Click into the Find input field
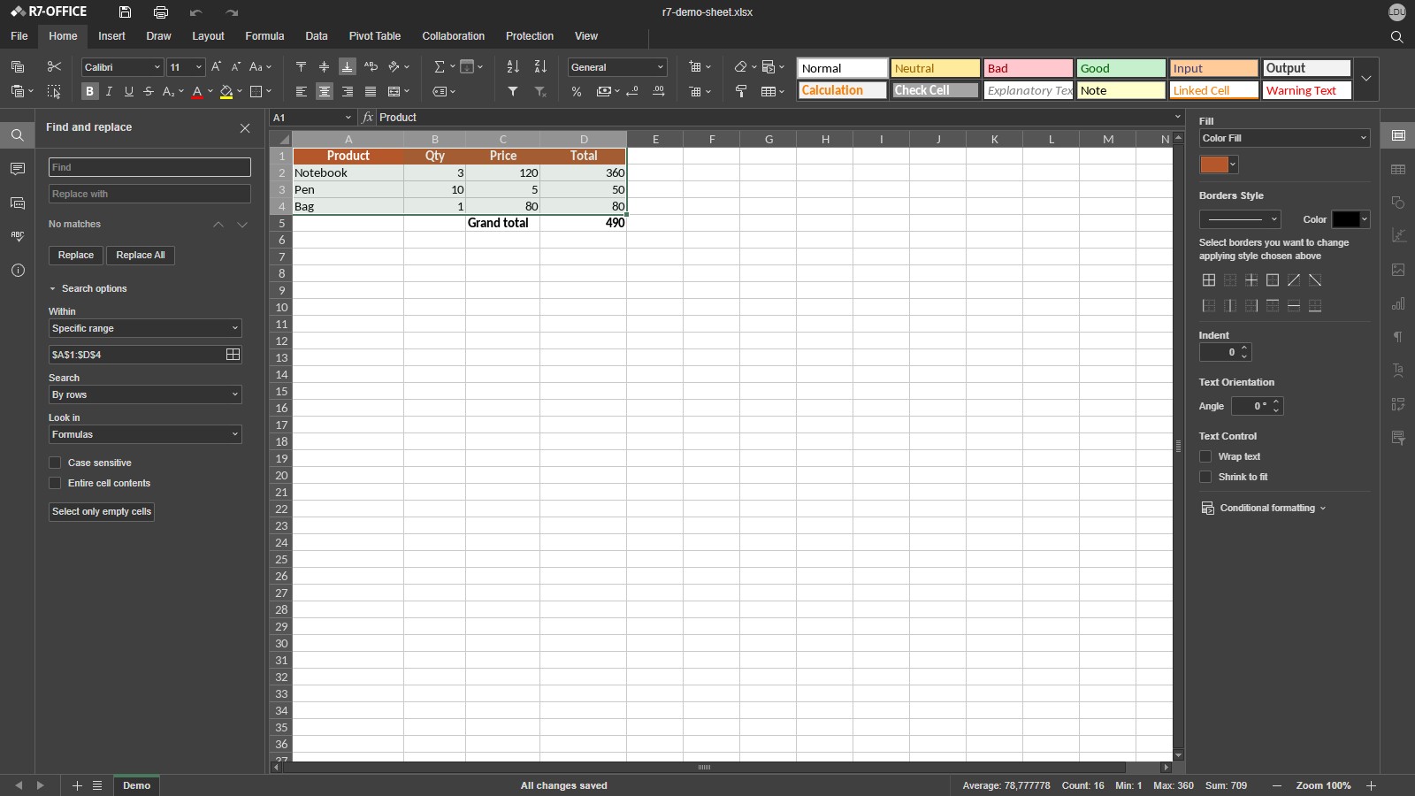Viewport: 1415px width, 796px height. click(149, 167)
